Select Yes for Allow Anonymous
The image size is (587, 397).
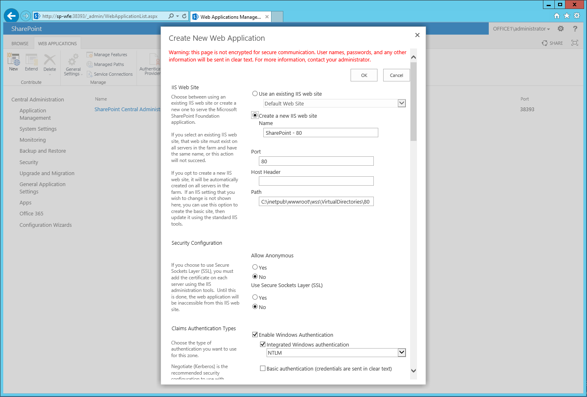point(255,267)
